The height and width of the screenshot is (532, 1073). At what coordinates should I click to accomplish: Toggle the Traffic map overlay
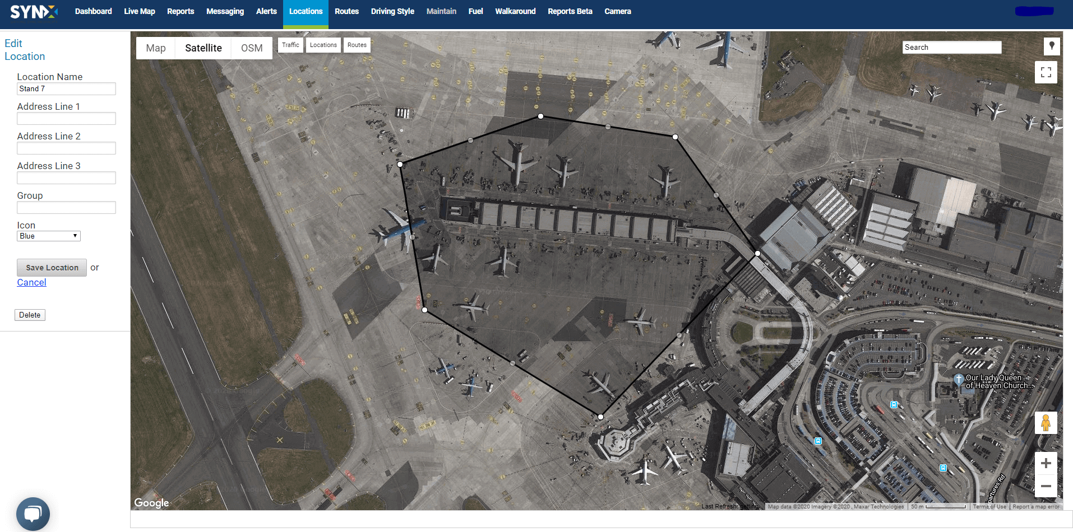(x=290, y=45)
